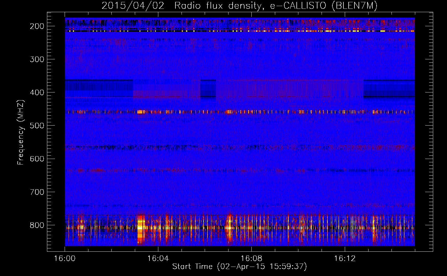The width and height of the screenshot is (447, 276).
Task: Click the 'Start Time (02-Apr-15 15:59:37)' label
Action: tap(240, 266)
